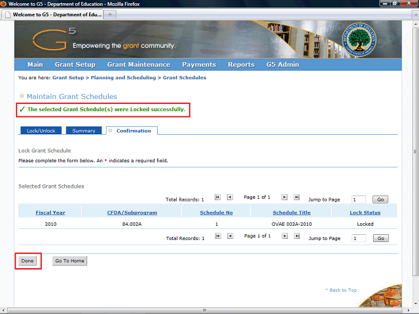Follow the Grant Setup breadcrumb link
This screenshot has width=419, height=314.
tap(68, 78)
